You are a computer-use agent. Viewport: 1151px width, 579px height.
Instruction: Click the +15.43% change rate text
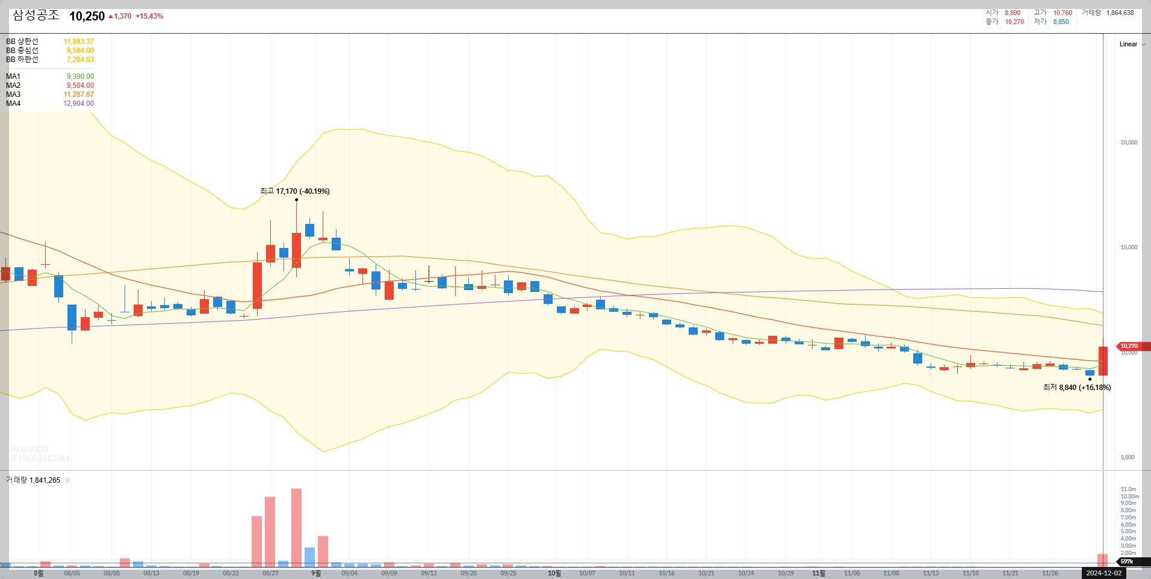149,16
